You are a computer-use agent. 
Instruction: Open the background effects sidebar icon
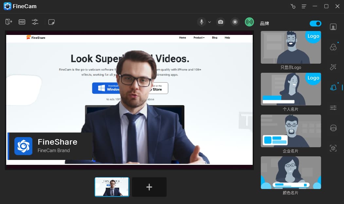(333, 47)
